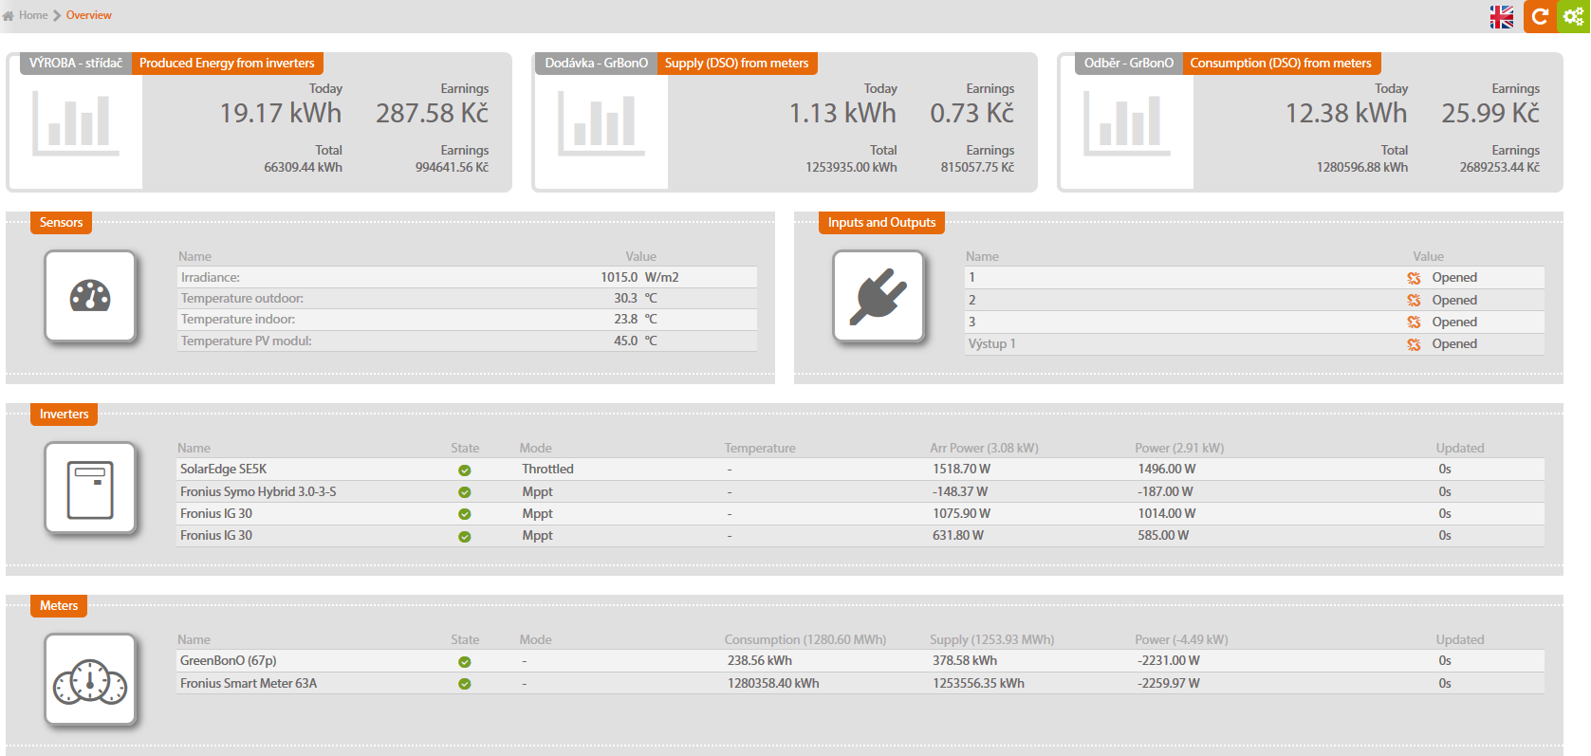Screen dimensions: 1591x756
Task: Toggle the Opened state icon for Výstup 1
Action: pos(1414,344)
